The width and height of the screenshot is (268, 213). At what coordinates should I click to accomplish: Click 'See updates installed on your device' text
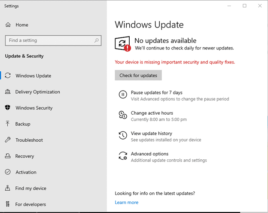click(166, 140)
